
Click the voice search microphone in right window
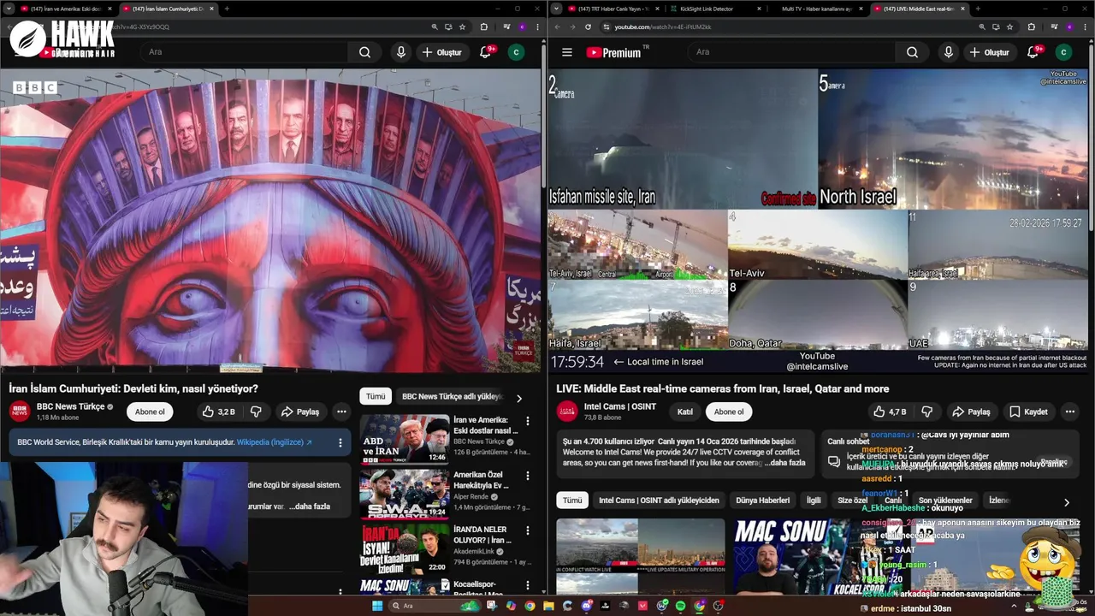coord(948,52)
